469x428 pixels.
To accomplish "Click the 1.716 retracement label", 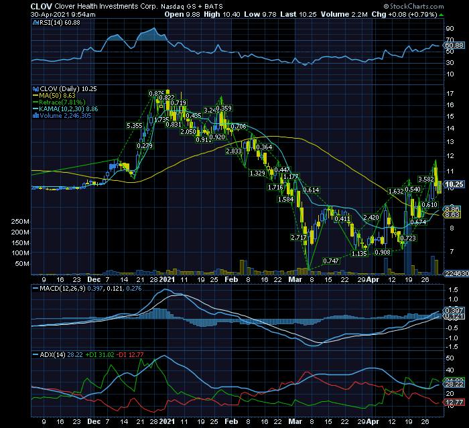I will pos(275,188).
